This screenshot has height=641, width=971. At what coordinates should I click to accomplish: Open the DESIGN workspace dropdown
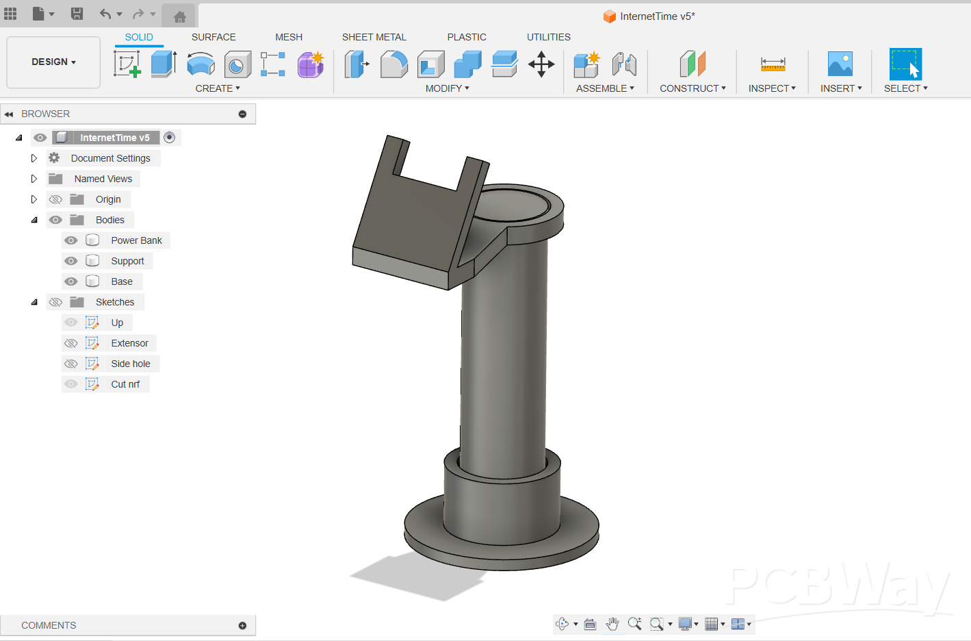[x=53, y=62]
